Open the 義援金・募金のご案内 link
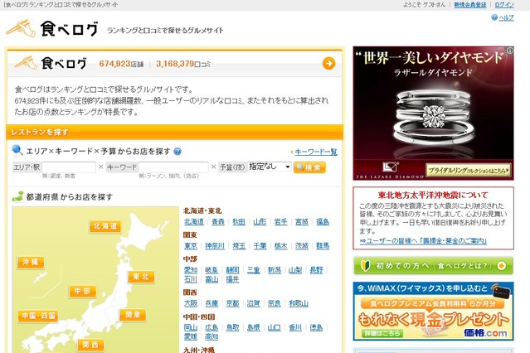The image size is (530, 353). click(423, 241)
